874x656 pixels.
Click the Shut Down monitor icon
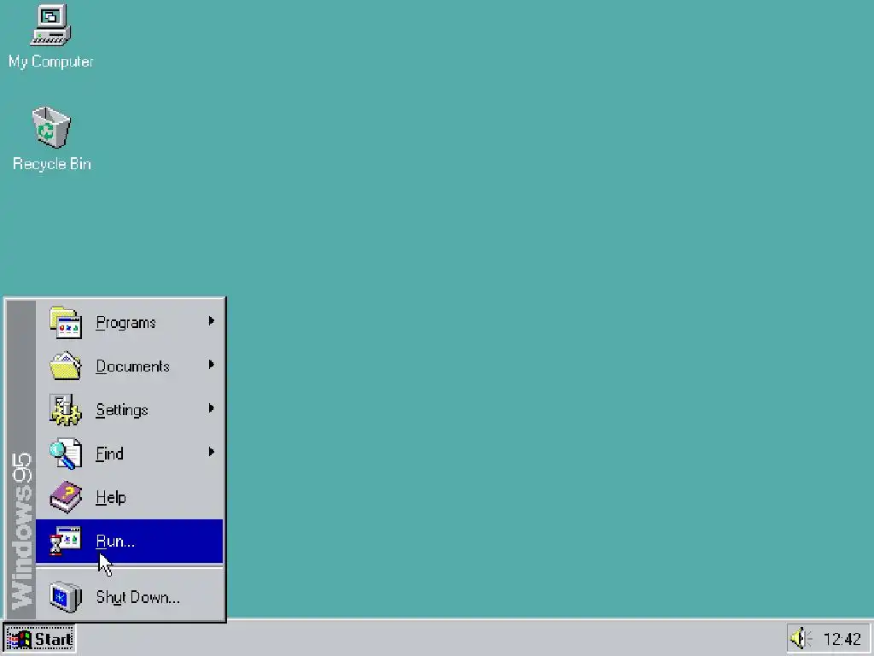66,597
